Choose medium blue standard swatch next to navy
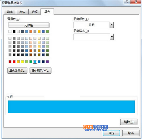 click(39, 62)
